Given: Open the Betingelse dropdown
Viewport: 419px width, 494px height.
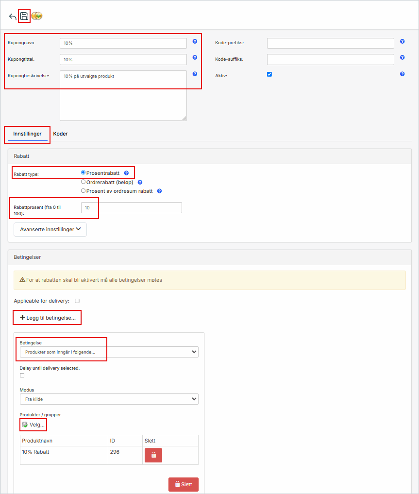Looking at the screenshot, I should pos(109,352).
